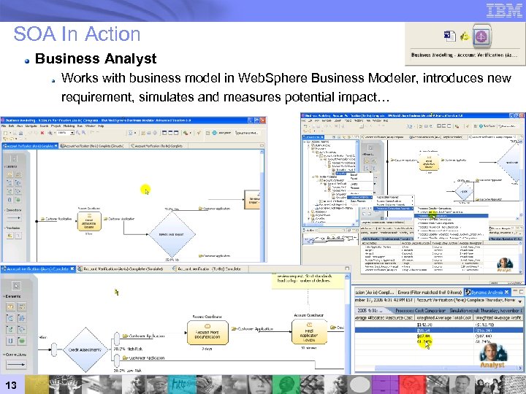Open Window menu in top-left Modeler window
Screen dimensions: 526x394
pyautogui.click(x=91, y=126)
